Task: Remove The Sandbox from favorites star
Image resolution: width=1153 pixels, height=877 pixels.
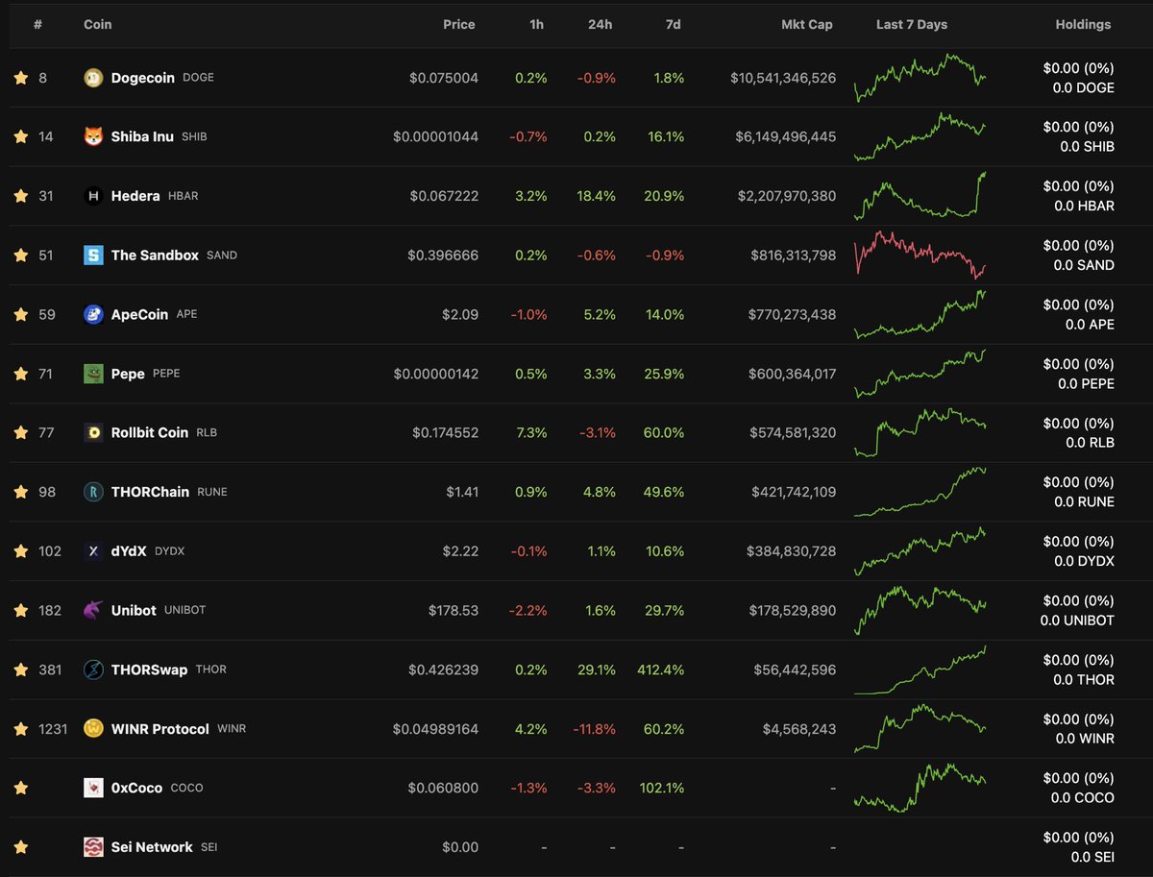Action: 21,256
